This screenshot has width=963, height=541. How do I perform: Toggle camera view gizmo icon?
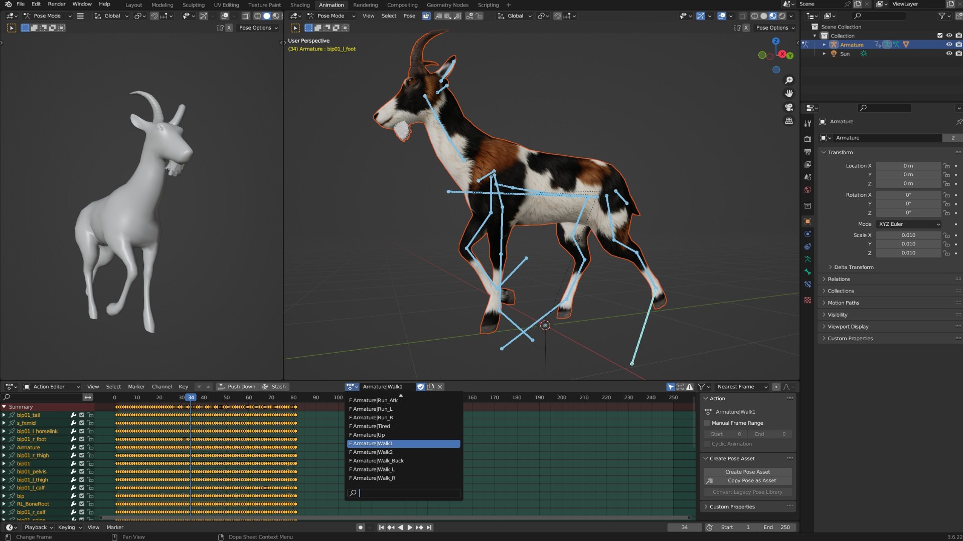(x=789, y=107)
